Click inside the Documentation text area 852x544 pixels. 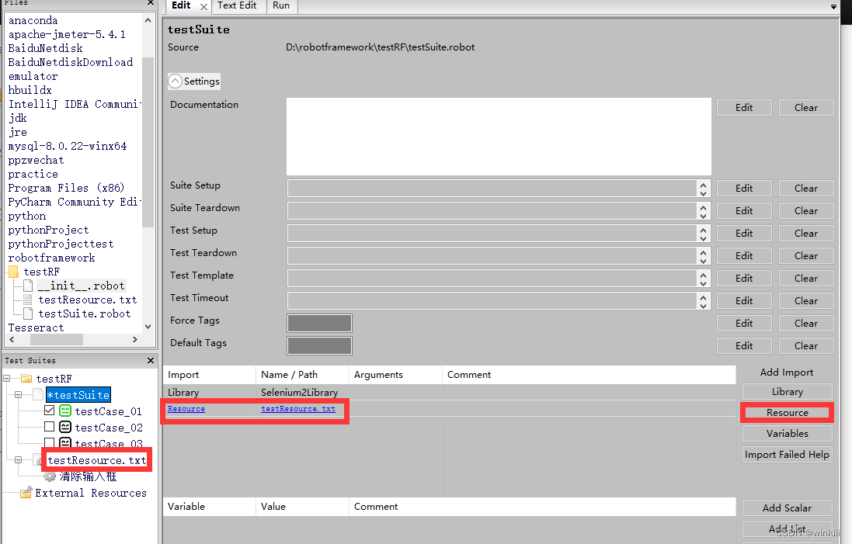(x=499, y=137)
